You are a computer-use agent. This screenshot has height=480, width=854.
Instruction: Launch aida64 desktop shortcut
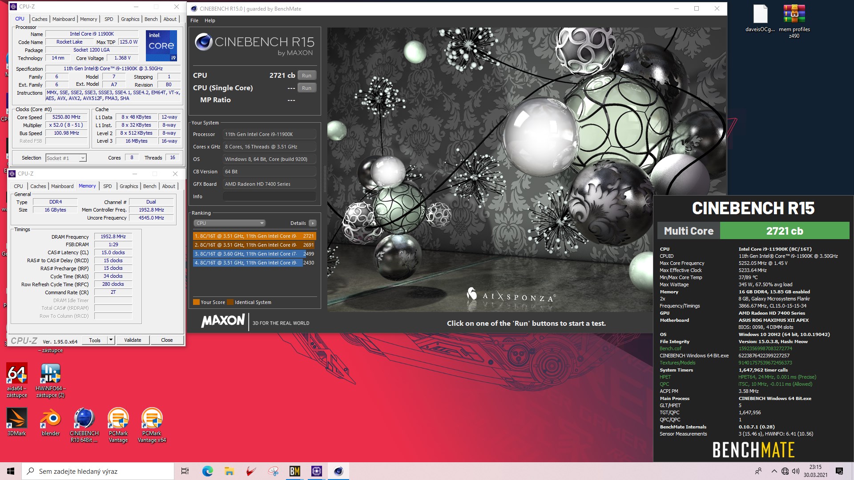click(x=17, y=380)
